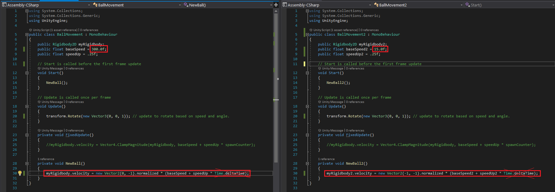Click System.Collections.Generic on right line 2
The height and width of the screenshot is (192, 555).
coord(350,16)
